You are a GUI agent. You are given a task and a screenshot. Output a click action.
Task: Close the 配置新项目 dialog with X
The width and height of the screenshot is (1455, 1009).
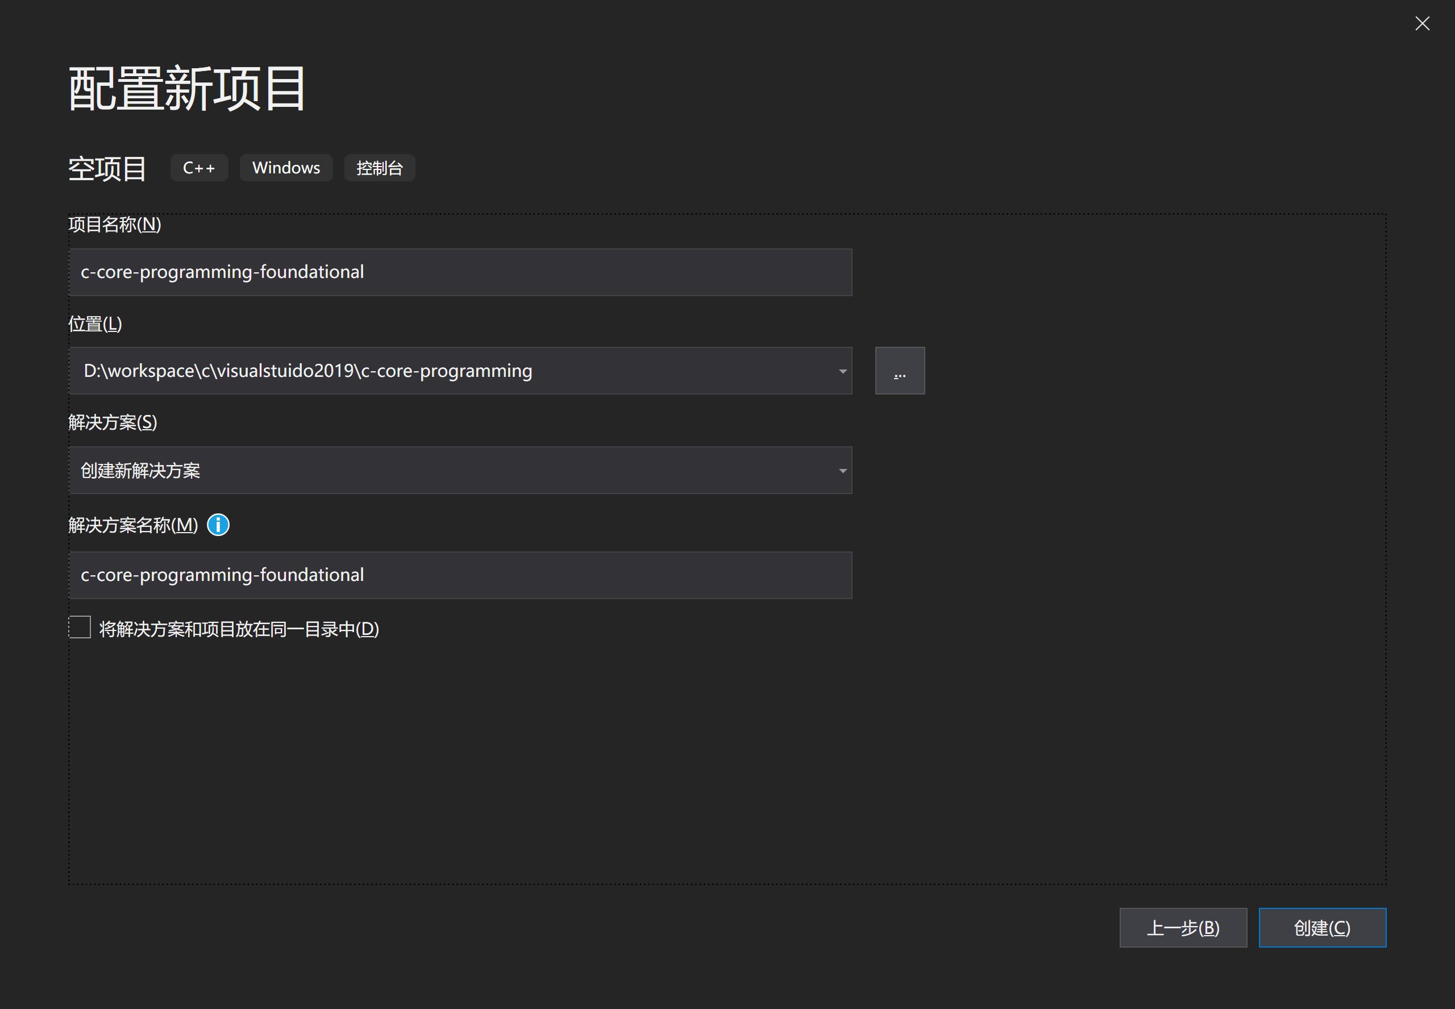pyautogui.click(x=1422, y=23)
